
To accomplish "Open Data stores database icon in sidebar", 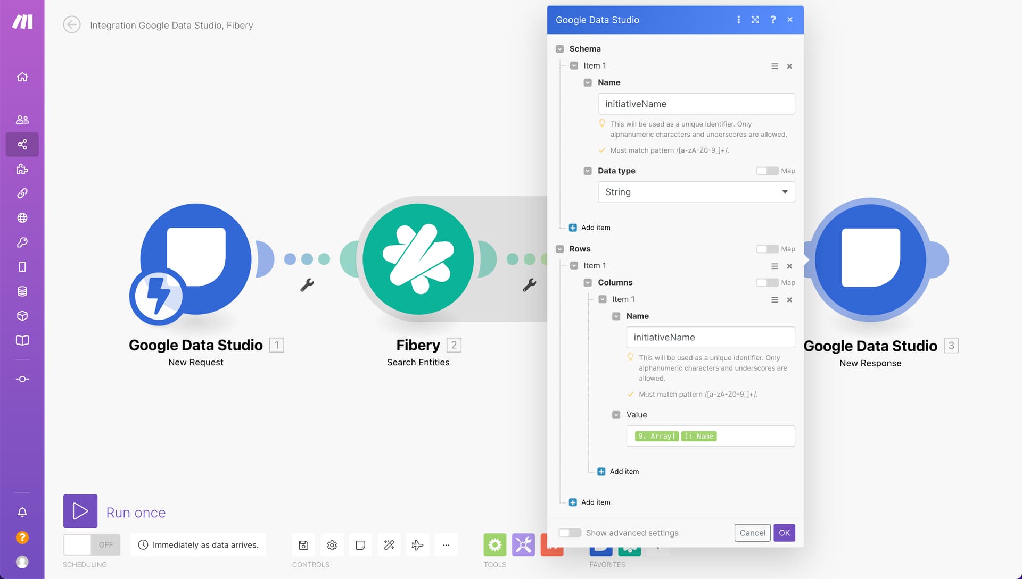I will pos(22,291).
